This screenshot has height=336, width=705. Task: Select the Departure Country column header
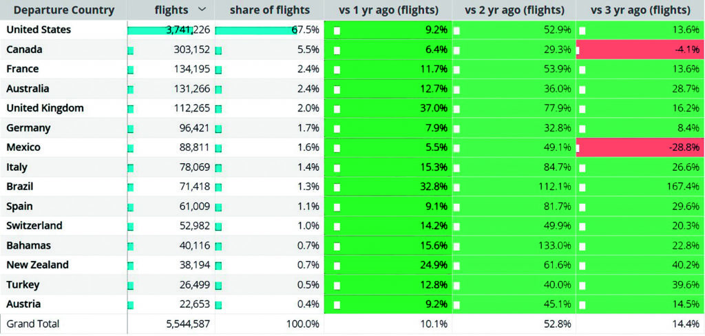pyautogui.click(x=64, y=10)
